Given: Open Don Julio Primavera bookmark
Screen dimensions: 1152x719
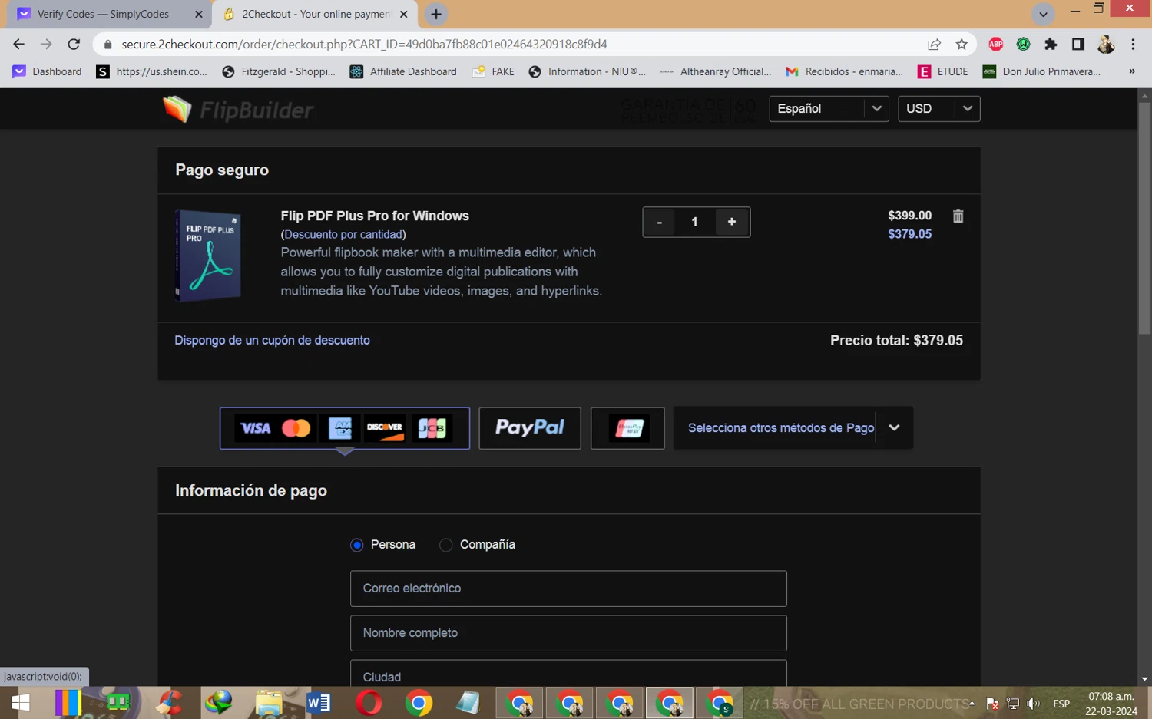Looking at the screenshot, I should click(1042, 71).
